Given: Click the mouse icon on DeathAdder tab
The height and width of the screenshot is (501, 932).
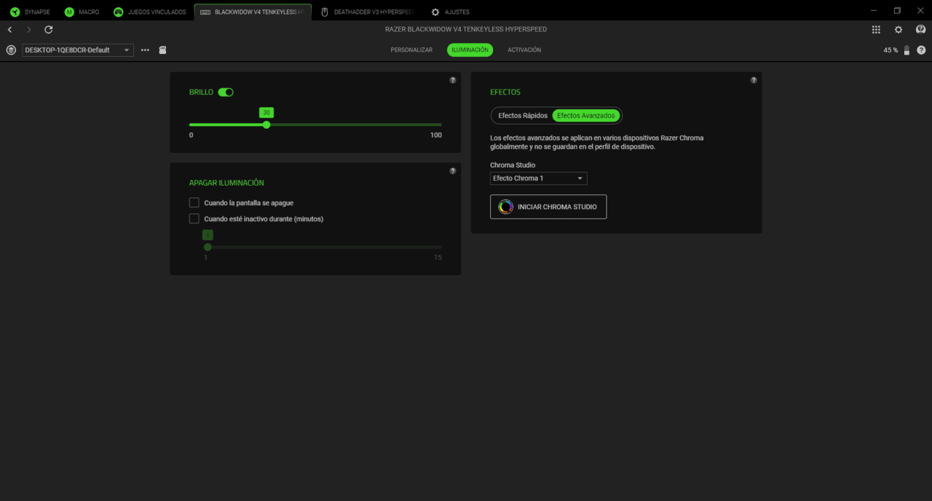Looking at the screenshot, I should tap(325, 12).
